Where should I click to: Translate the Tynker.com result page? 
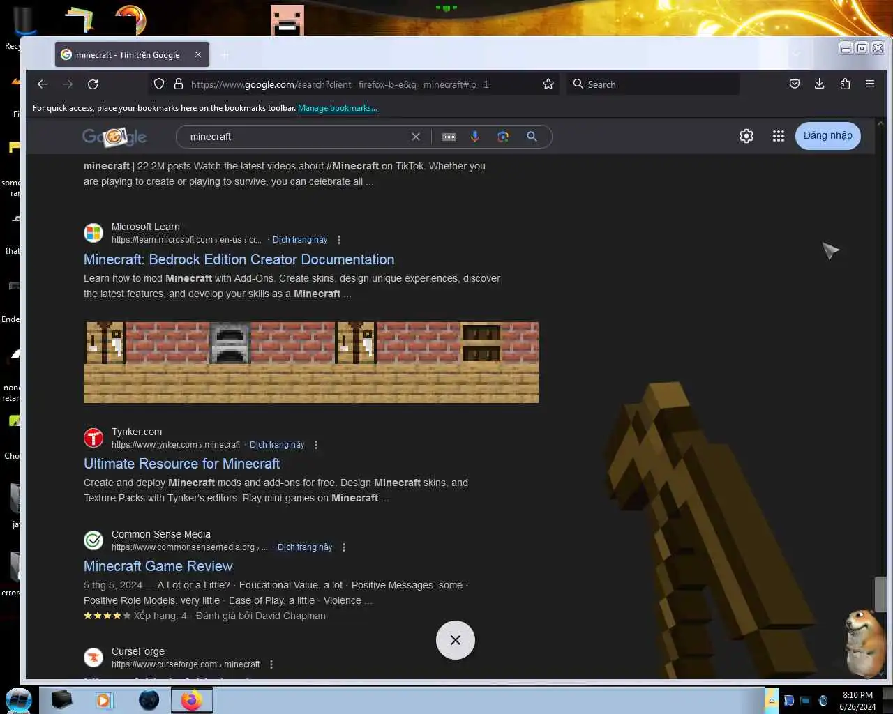[x=277, y=445]
